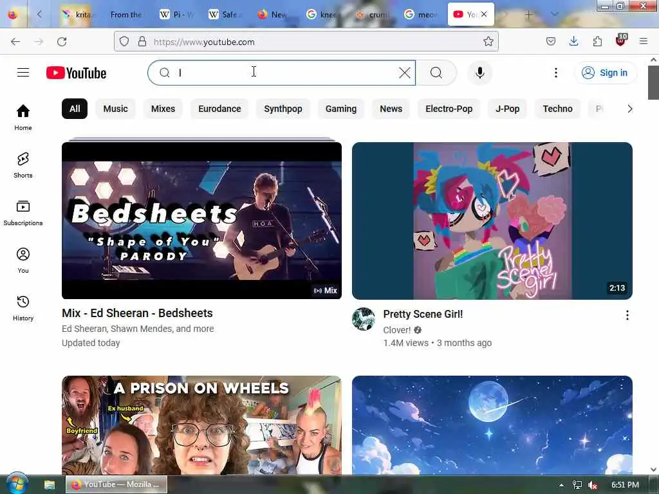
Task: Close the active YouTube tab
Action: click(x=484, y=14)
